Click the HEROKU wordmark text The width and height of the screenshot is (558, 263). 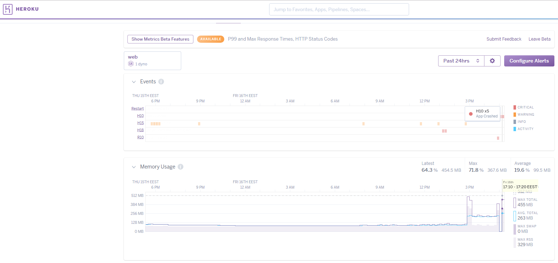point(27,9)
